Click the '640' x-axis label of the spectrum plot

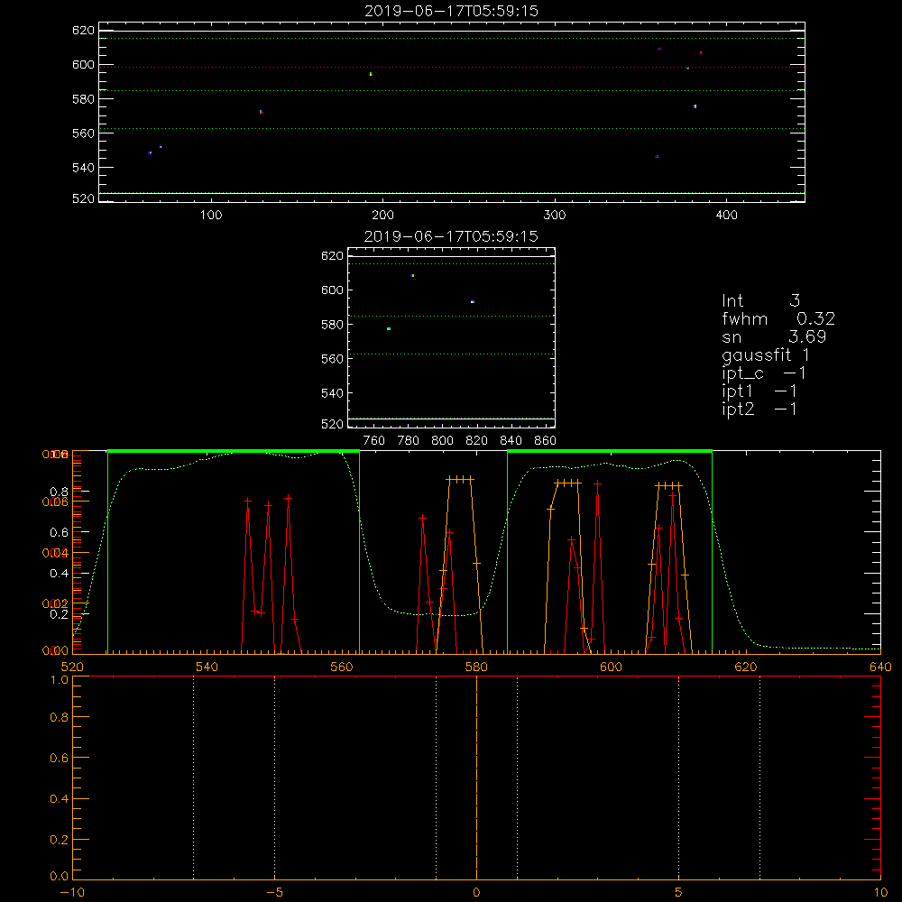[x=880, y=667]
